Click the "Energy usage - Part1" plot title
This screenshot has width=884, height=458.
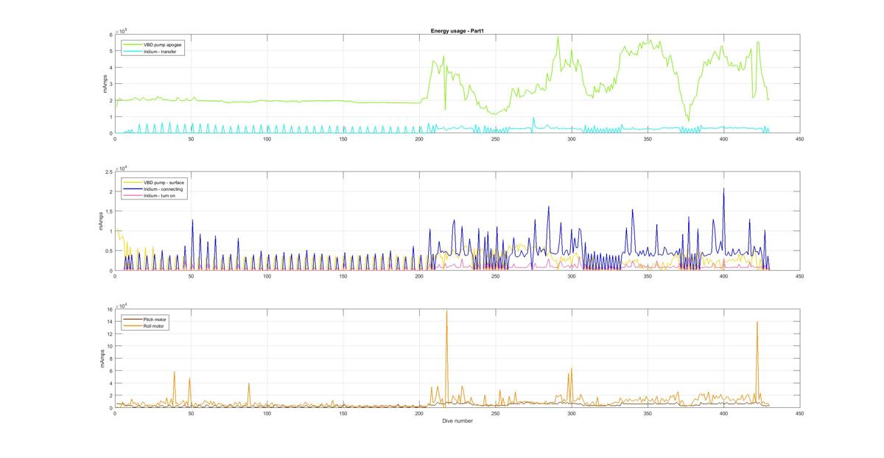457,31
